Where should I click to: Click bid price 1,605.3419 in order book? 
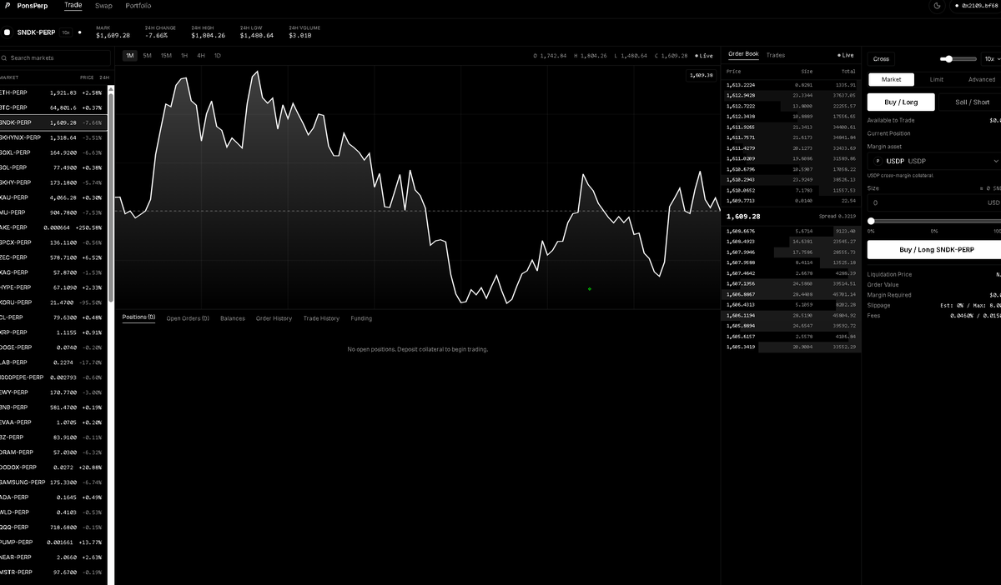(x=741, y=347)
